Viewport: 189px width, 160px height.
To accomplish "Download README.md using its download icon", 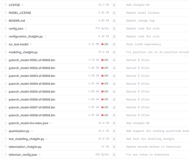I will [114, 20].
